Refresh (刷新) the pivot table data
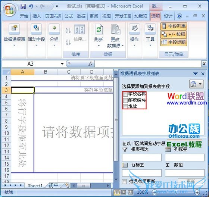The height and width of the screenshot is (197, 209). (x=99, y=29)
